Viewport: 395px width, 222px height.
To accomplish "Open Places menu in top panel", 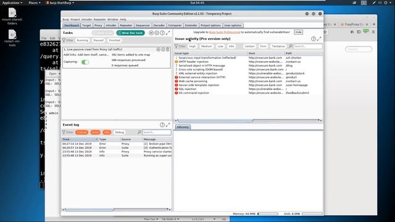I will click(35, 2).
